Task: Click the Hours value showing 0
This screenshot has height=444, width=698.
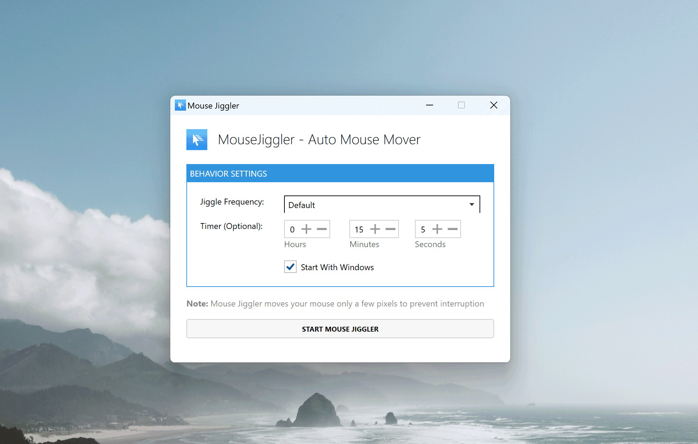Action: [x=292, y=229]
